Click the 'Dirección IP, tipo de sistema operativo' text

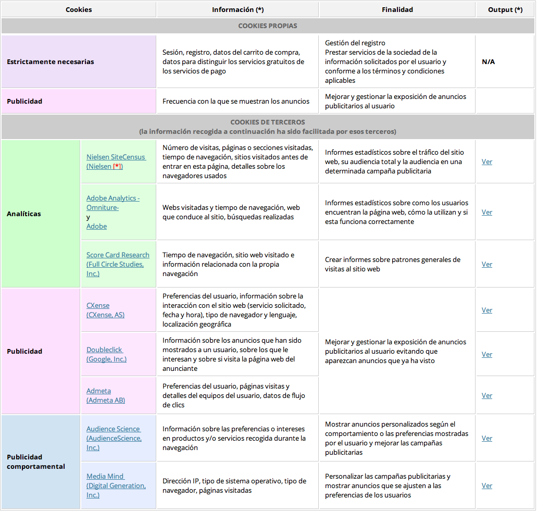click(x=234, y=485)
